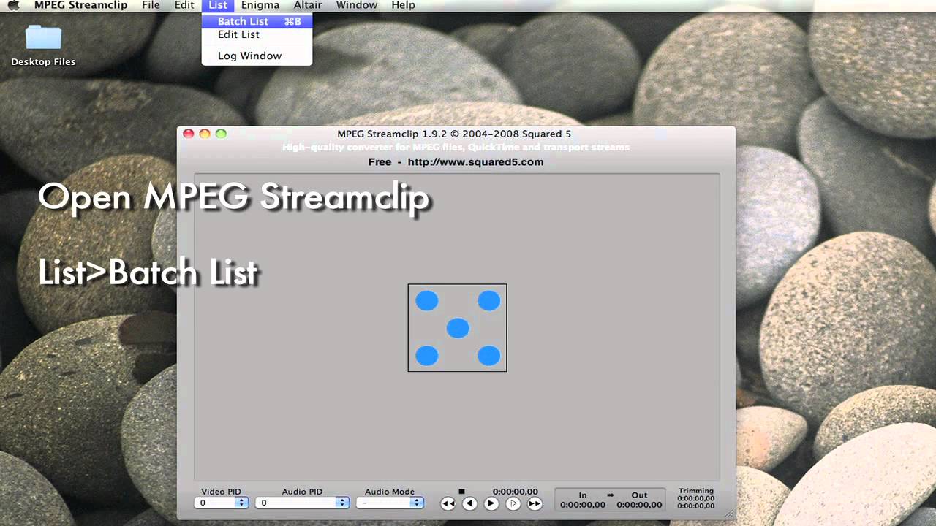Click the fast forward playback button
The width and height of the screenshot is (936, 526).
535,503
